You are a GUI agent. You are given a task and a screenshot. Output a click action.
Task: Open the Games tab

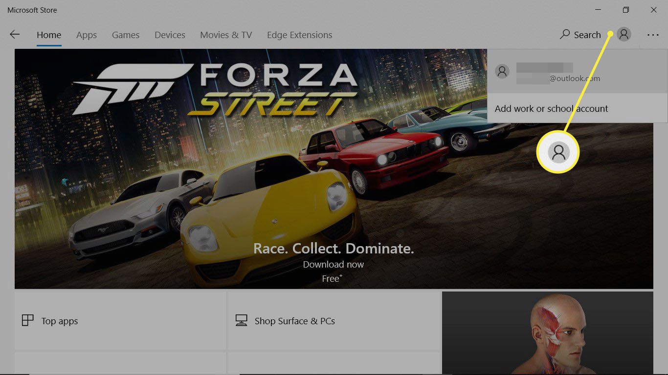click(x=126, y=35)
